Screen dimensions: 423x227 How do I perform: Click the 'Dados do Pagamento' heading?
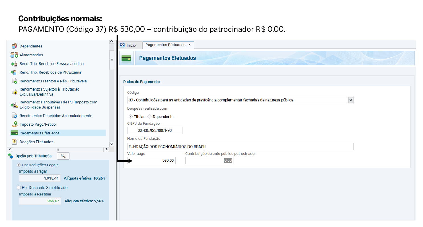[x=141, y=82]
